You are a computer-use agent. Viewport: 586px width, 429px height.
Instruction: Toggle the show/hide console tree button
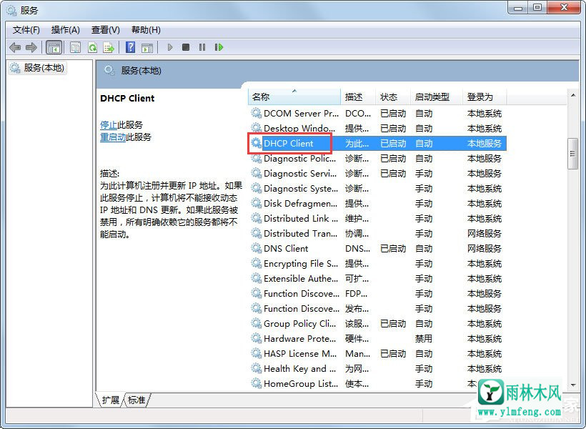tap(54, 47)
